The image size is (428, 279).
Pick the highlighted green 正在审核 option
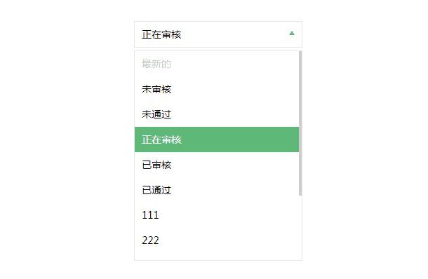click(x=217, y=139)
